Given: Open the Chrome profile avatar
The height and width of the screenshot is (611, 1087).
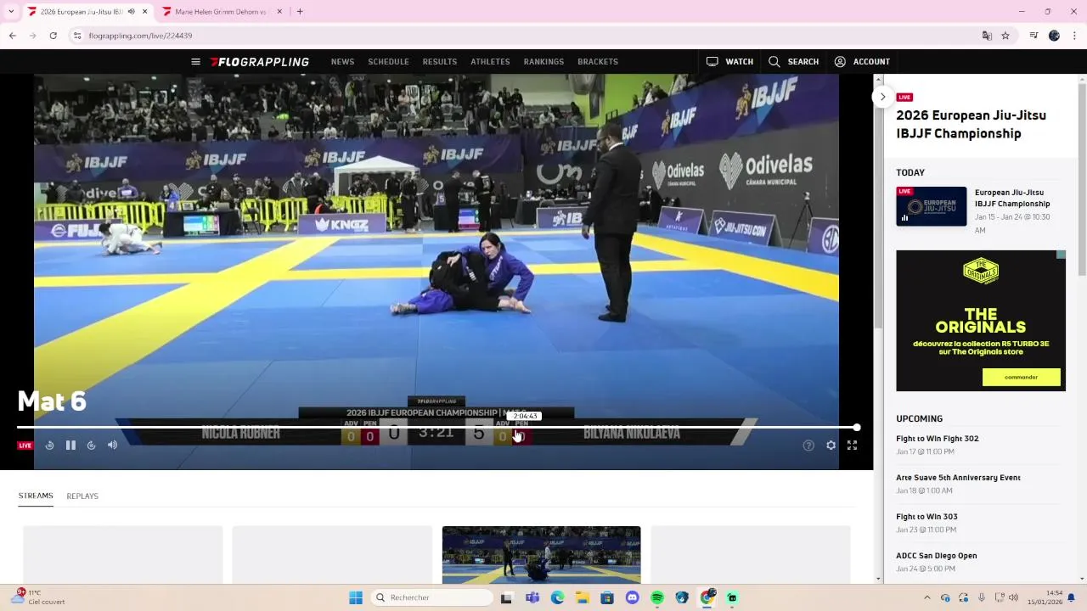Looking at the screenshot, I should click(1054, 36).
